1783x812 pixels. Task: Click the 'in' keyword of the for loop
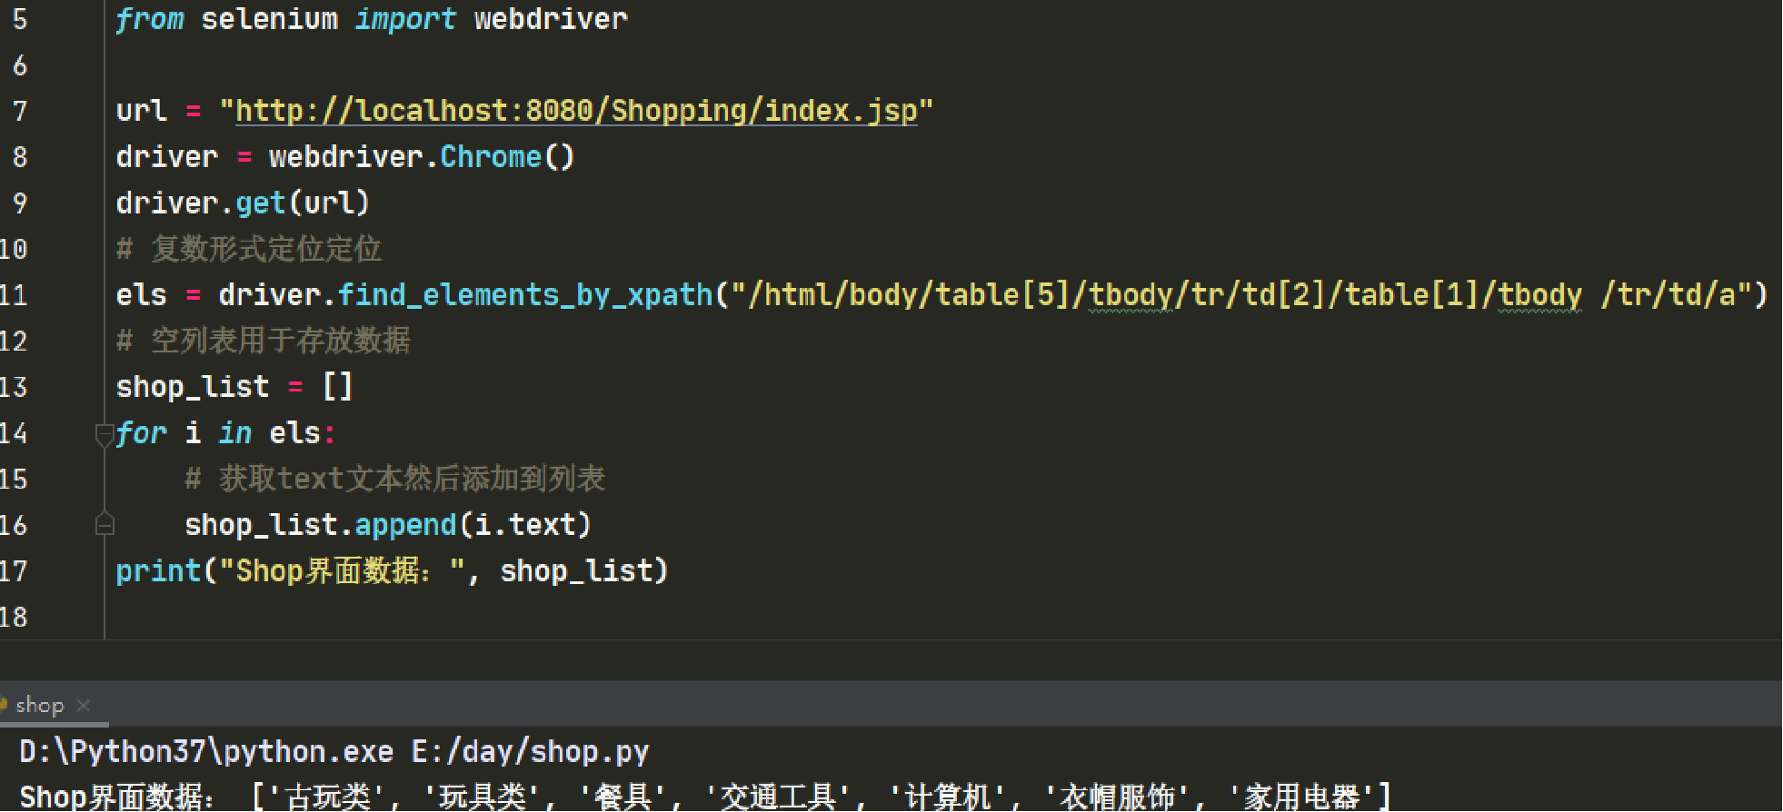(x=234, y=433)
